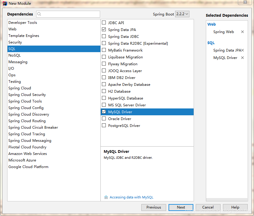The width and height of the screenshot is (254, 216).
Task: Enable the PostgreSQL Driver checkbox
Action: pyautogui.click(x=104, y=125)
